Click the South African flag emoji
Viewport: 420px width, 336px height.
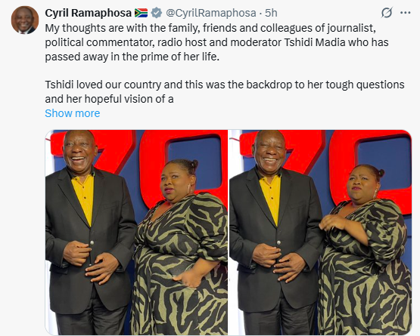pos(142,13)
